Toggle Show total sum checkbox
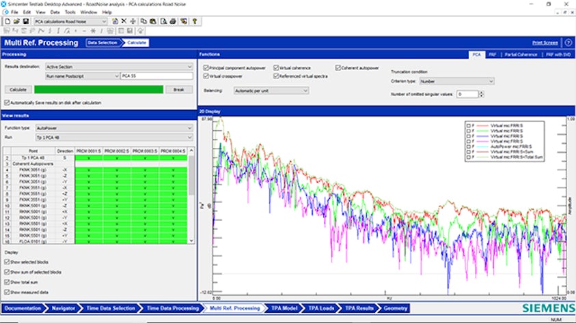This screenshot has width=576, height=323. (x=7, y=282)
